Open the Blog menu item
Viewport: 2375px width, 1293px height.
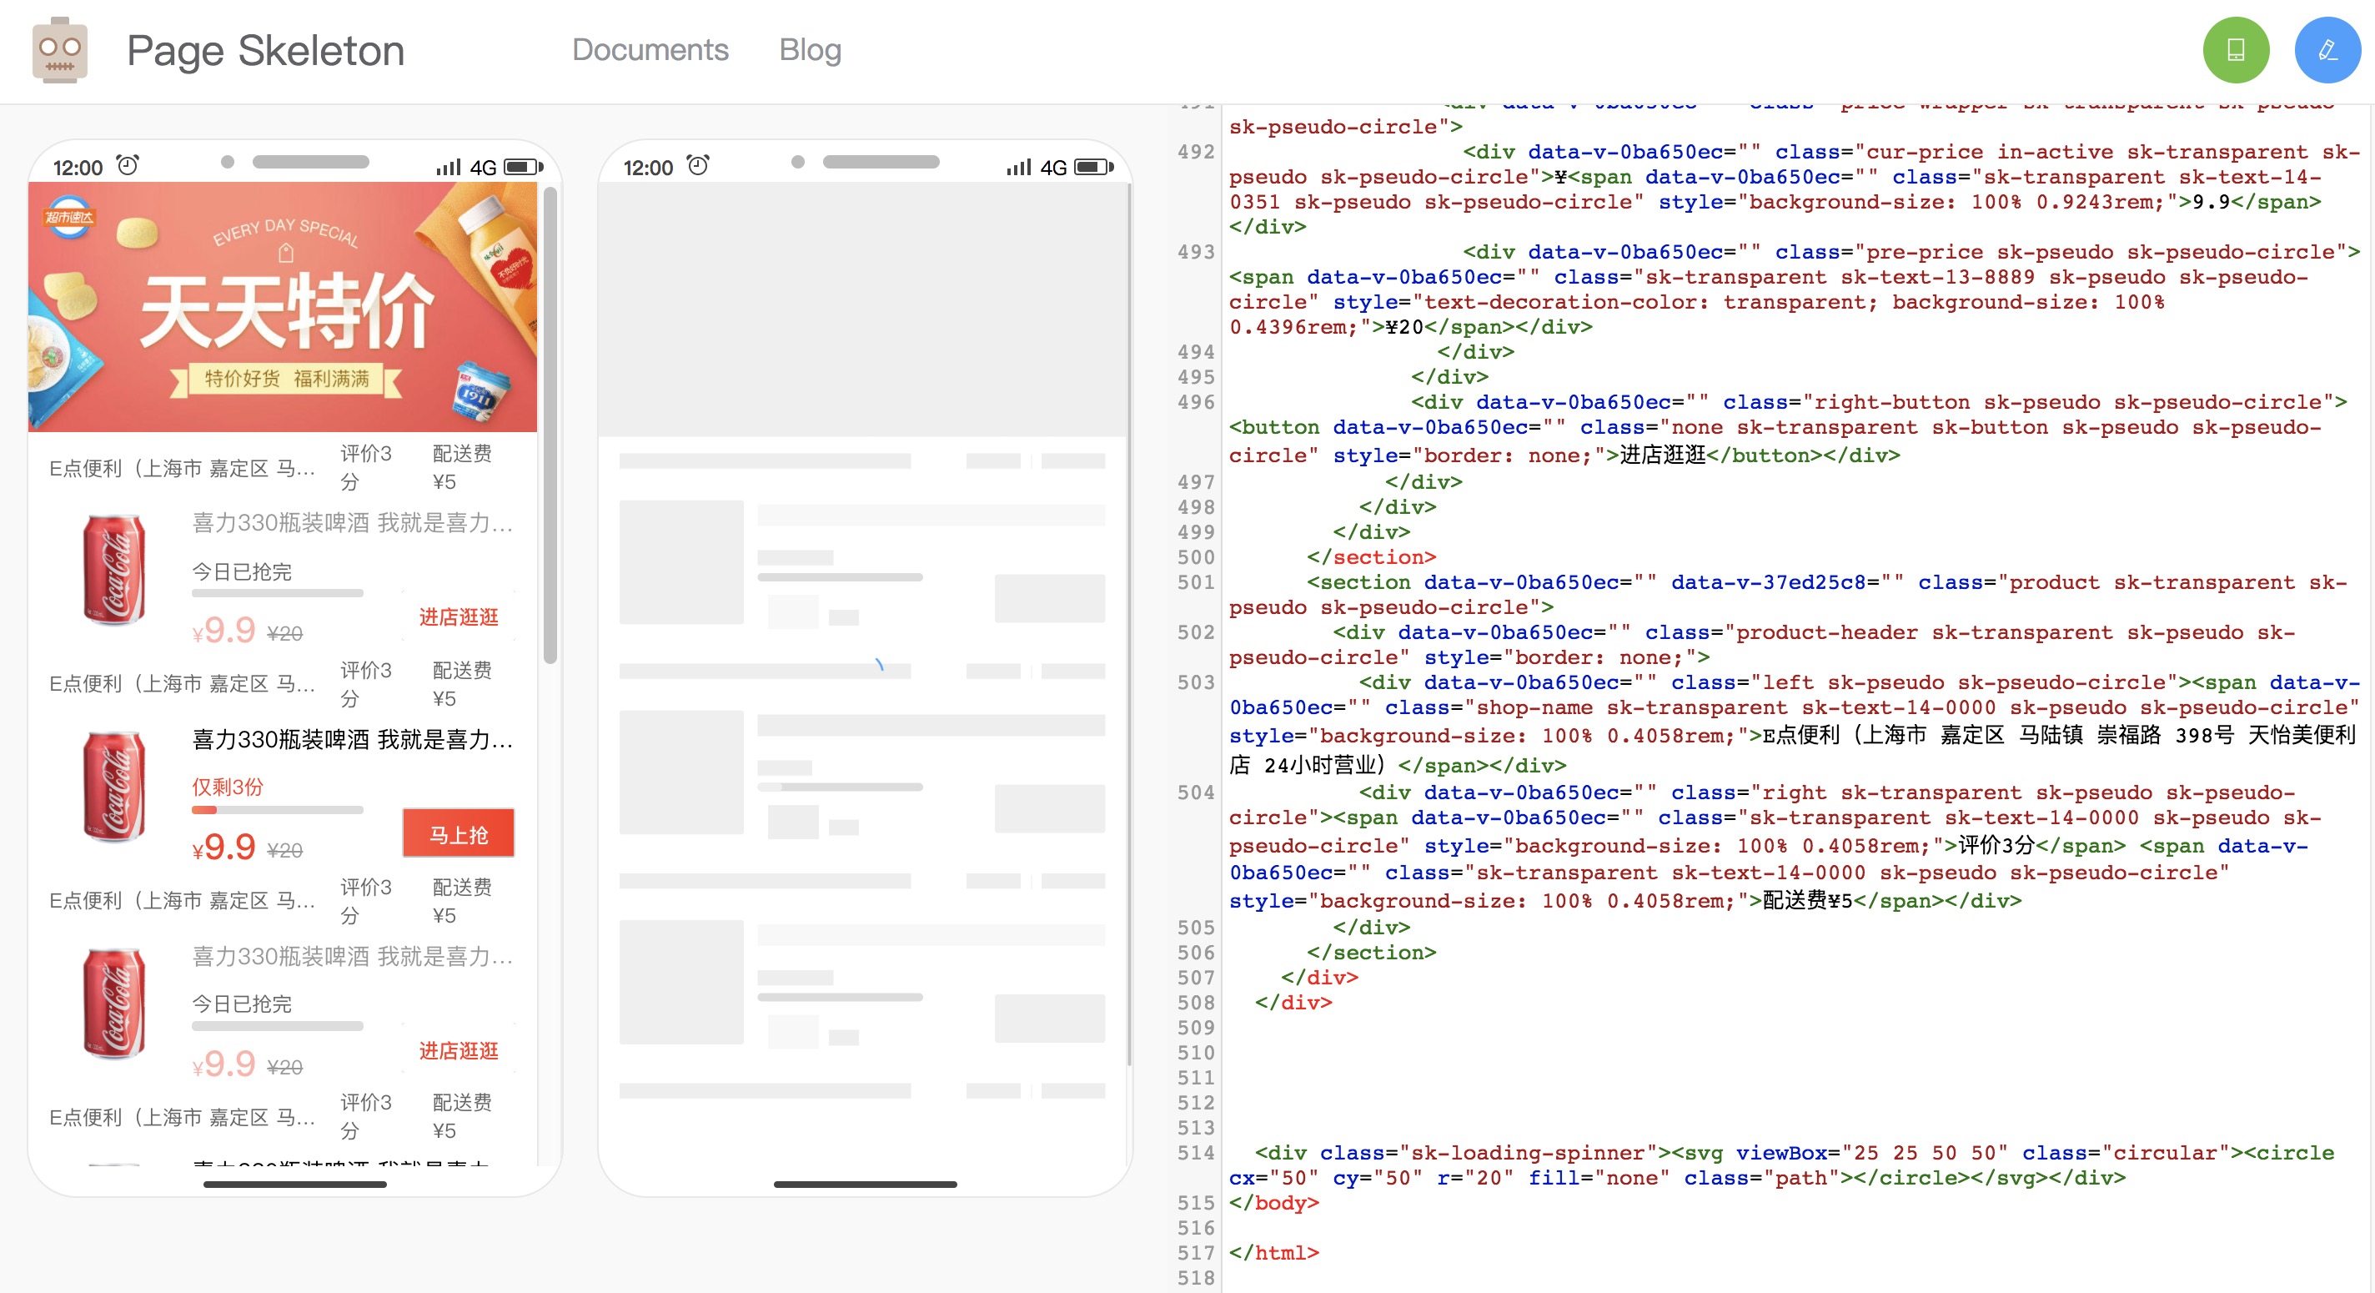810,50
